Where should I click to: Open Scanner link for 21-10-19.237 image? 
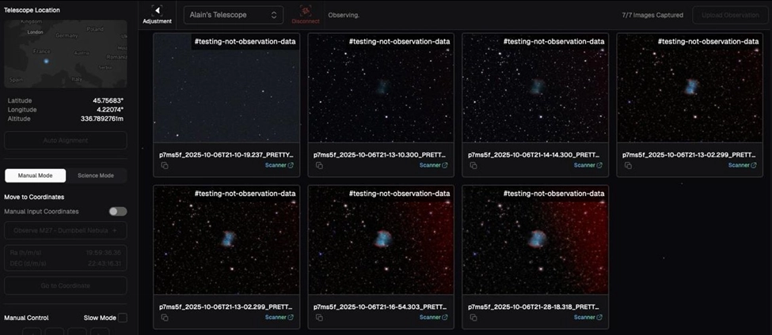(280, 166)
